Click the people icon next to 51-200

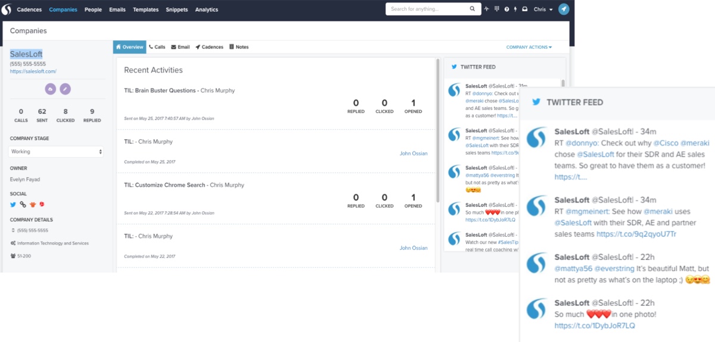click(x=13, y=256)
